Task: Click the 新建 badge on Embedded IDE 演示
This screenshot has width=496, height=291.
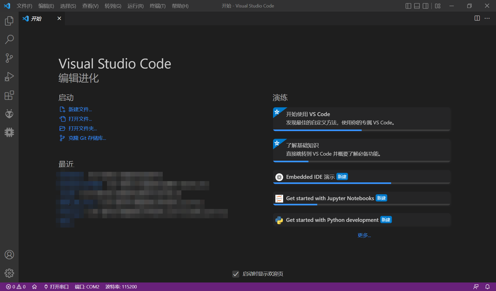Action: tap(342, 177)
